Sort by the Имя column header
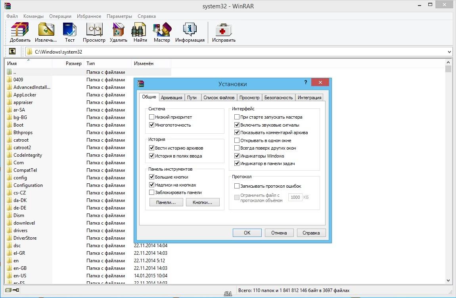This screenshot has height=298, width=456. [28, 63]
